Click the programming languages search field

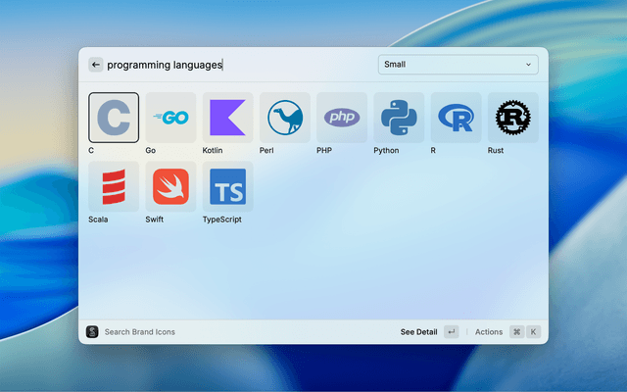pos(235,65)
